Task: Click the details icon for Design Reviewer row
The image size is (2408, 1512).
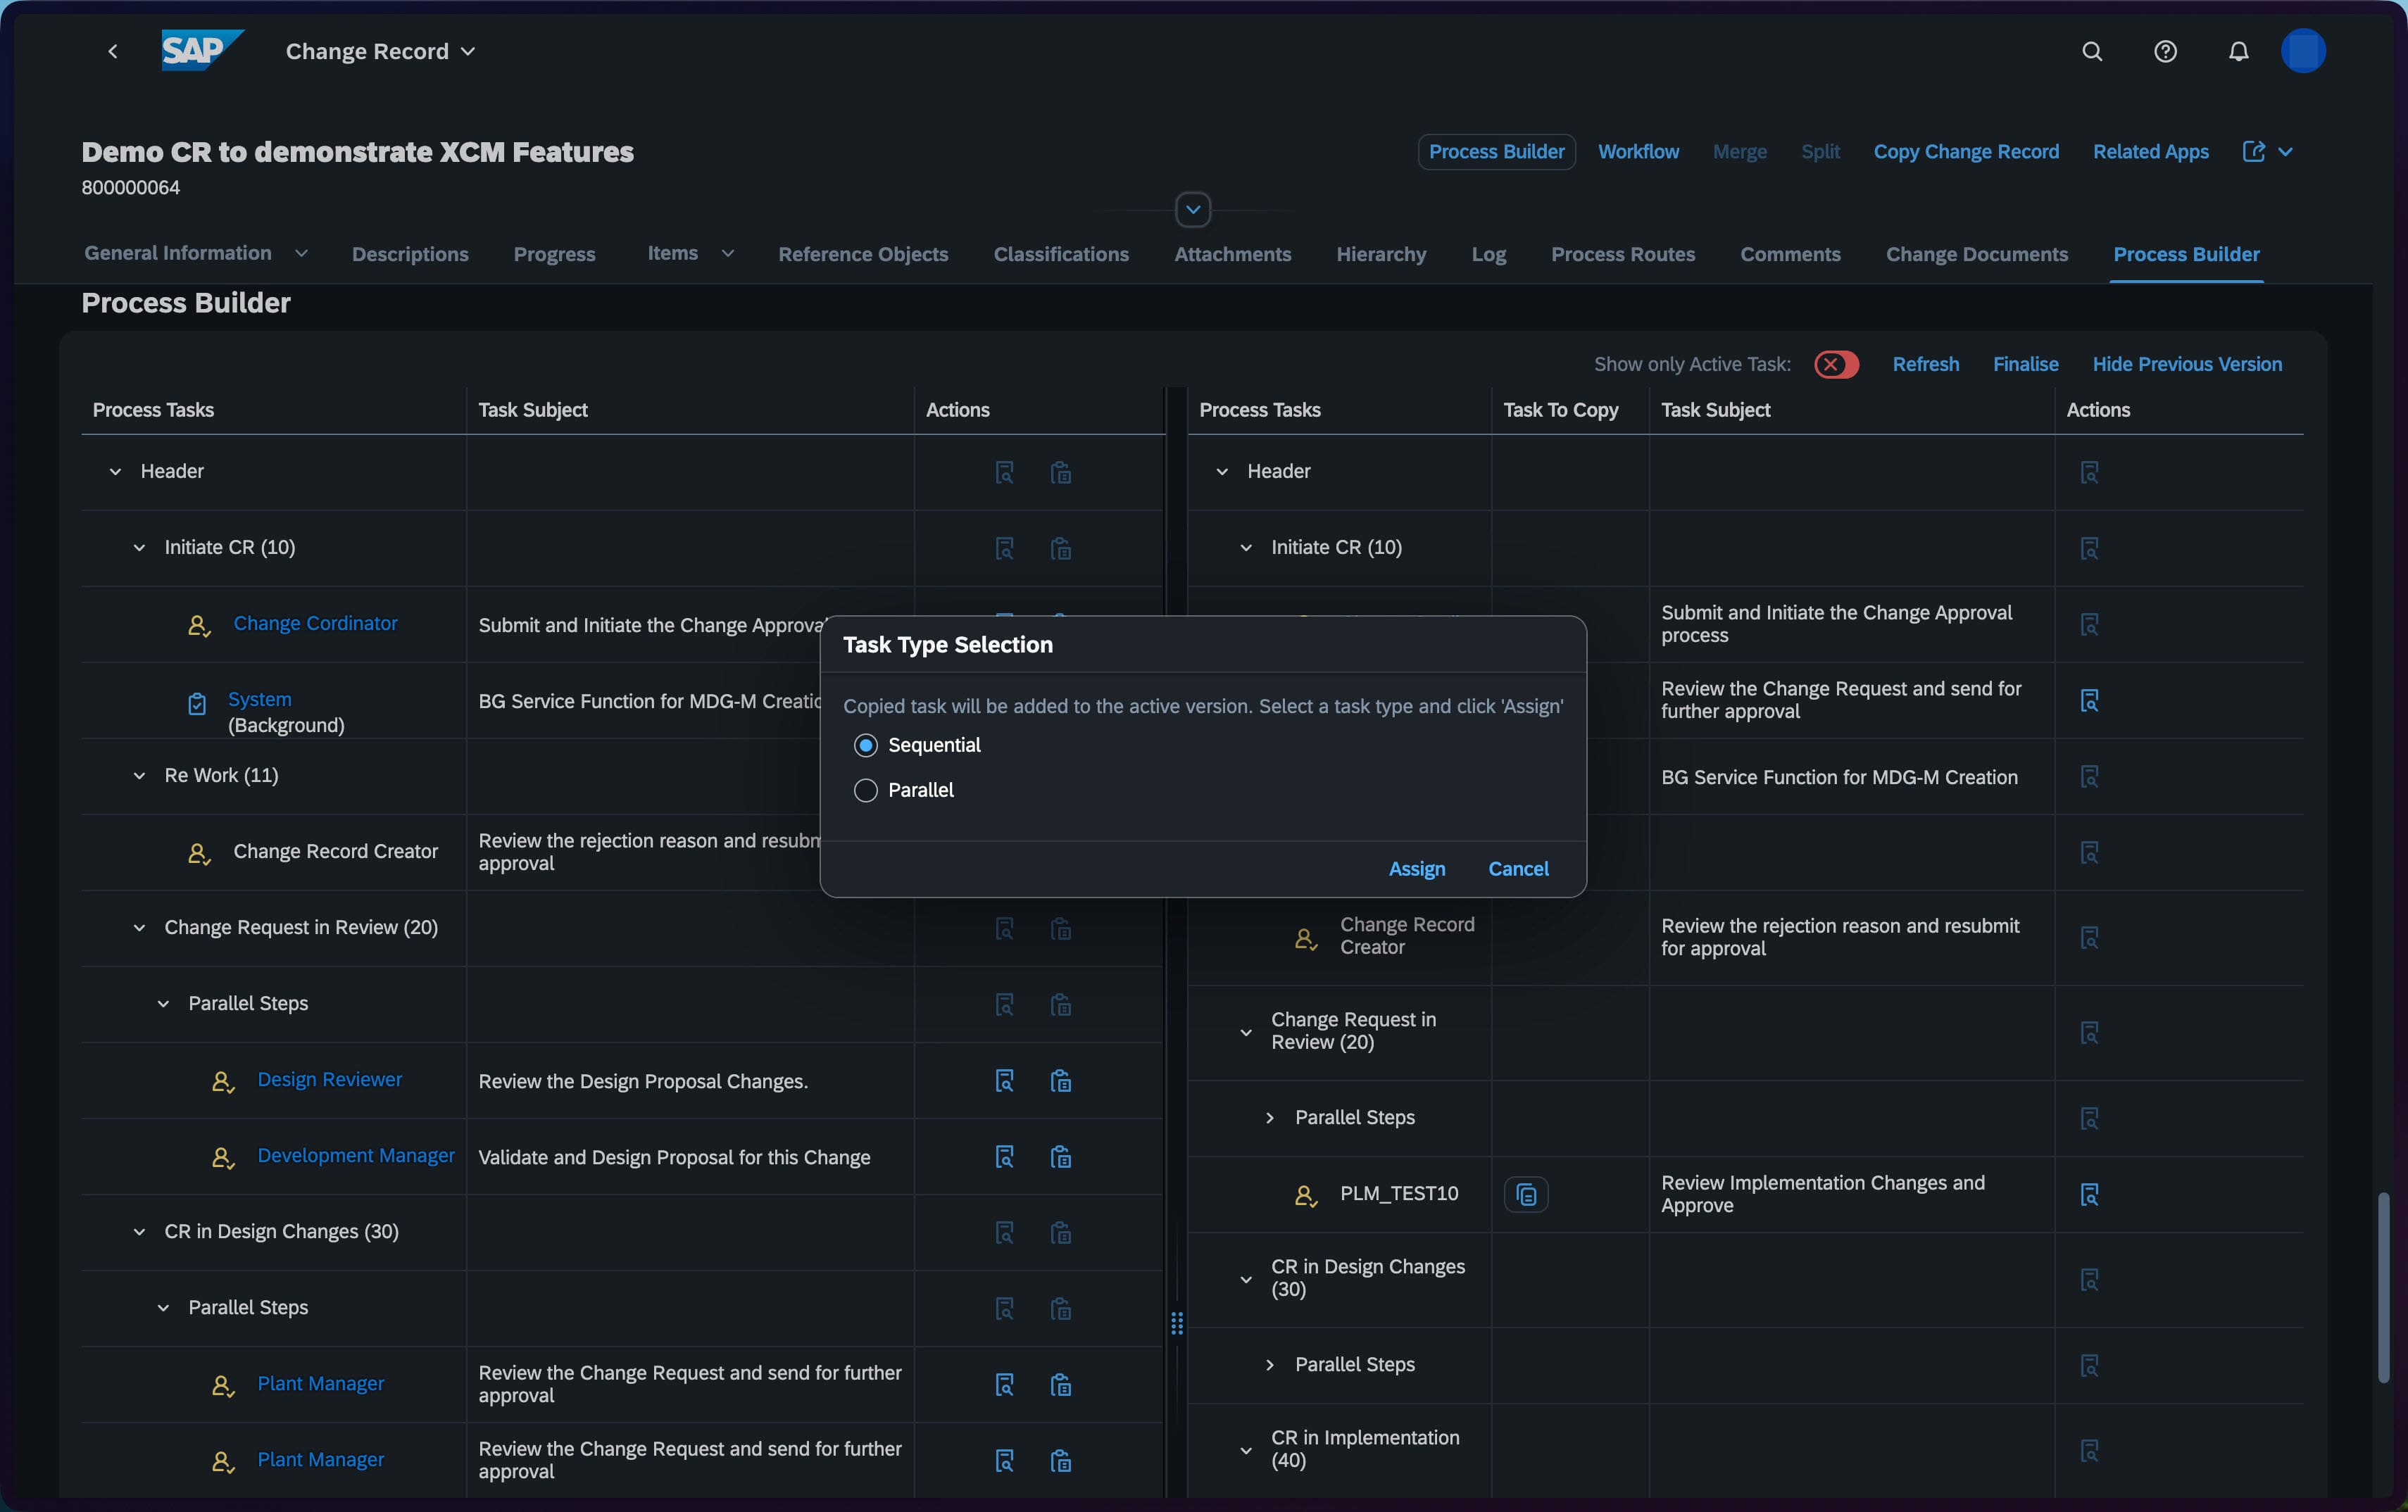Action: pyautogui.click(x=1005, y=1081)
